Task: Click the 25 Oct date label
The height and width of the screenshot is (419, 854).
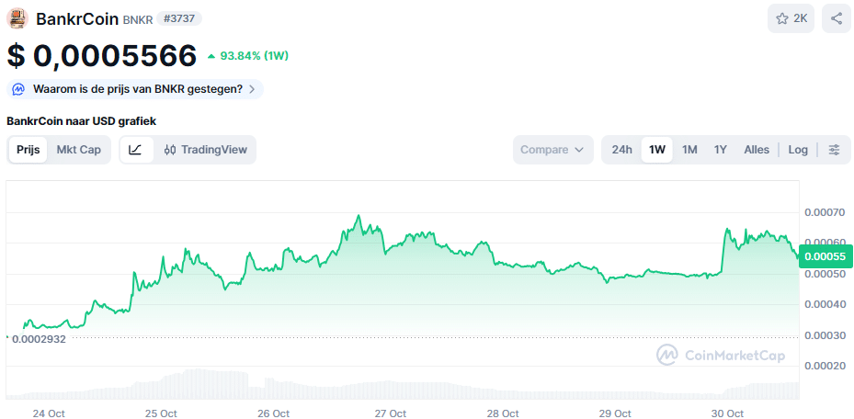Action: [x=161, y=413]
